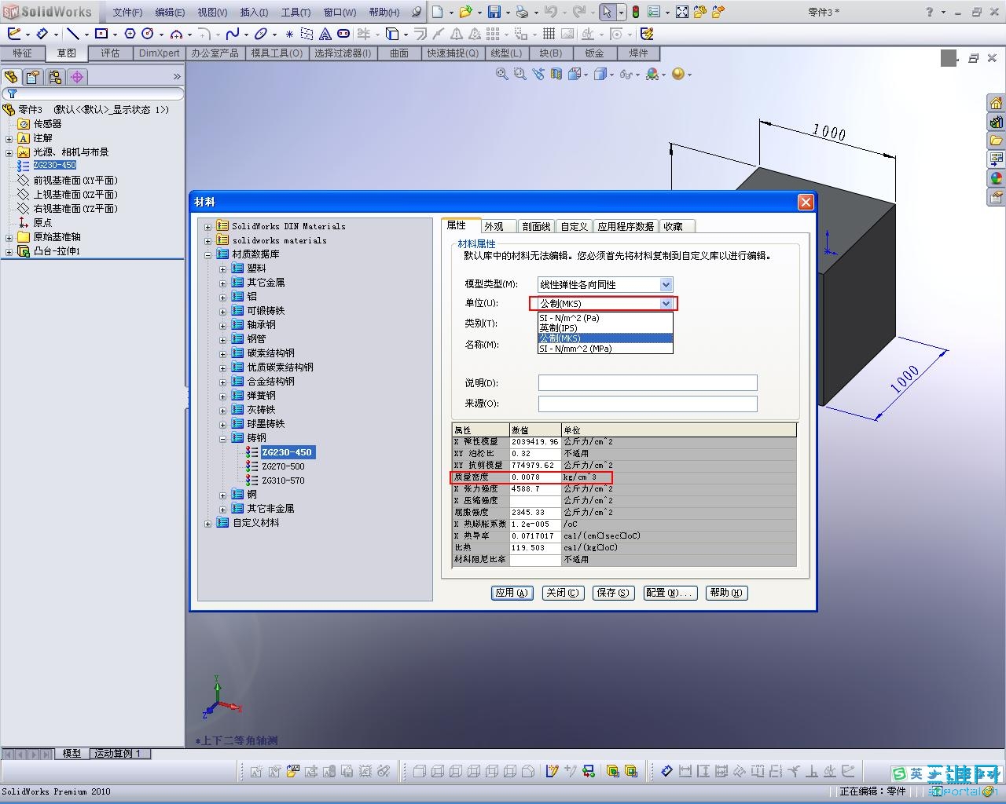The width and height of the screenshot is (1006, 804).
Task: Click the Rebuild traffic light icon
Action: pos(635,12)
